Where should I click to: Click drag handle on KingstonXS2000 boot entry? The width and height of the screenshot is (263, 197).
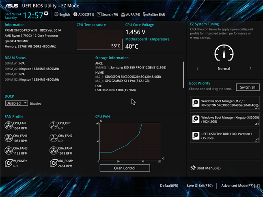pyautogui.click(x=257, y=124)
